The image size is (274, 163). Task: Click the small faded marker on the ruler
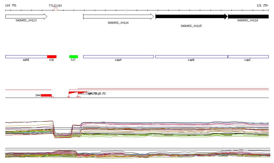point(126,11)
